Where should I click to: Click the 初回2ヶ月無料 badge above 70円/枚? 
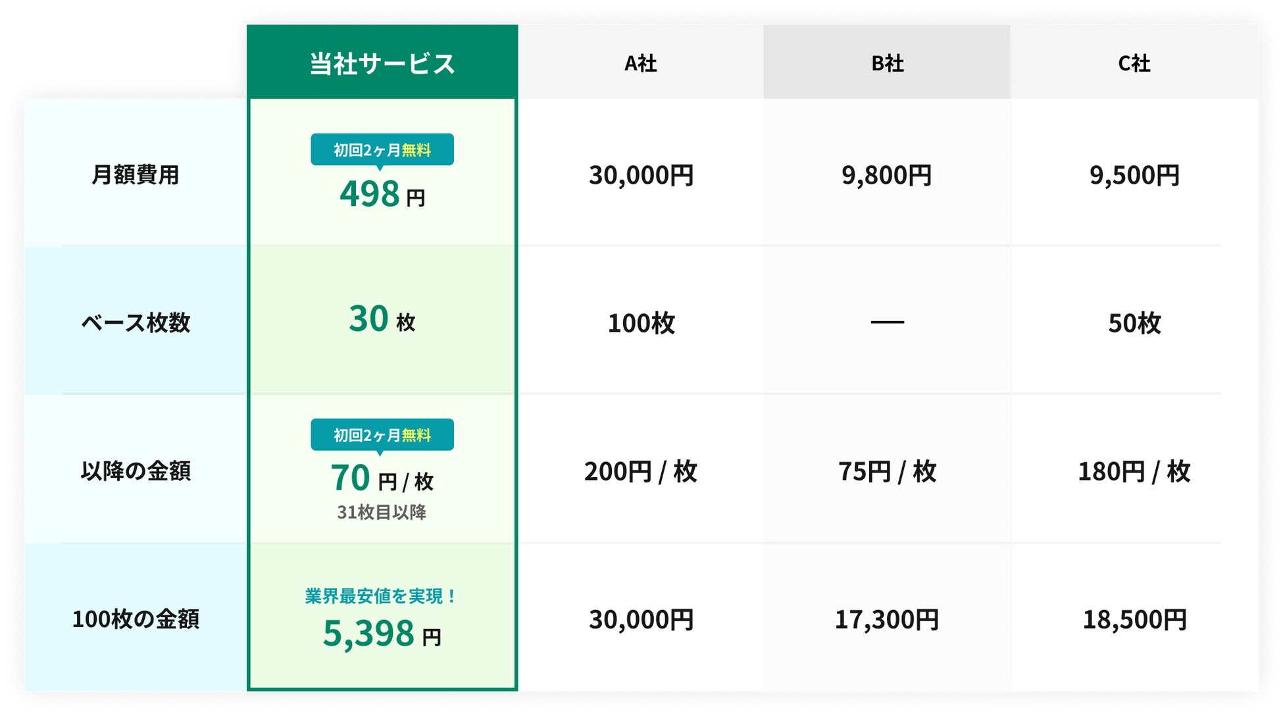pyautogui.click(x=382, y=435)
